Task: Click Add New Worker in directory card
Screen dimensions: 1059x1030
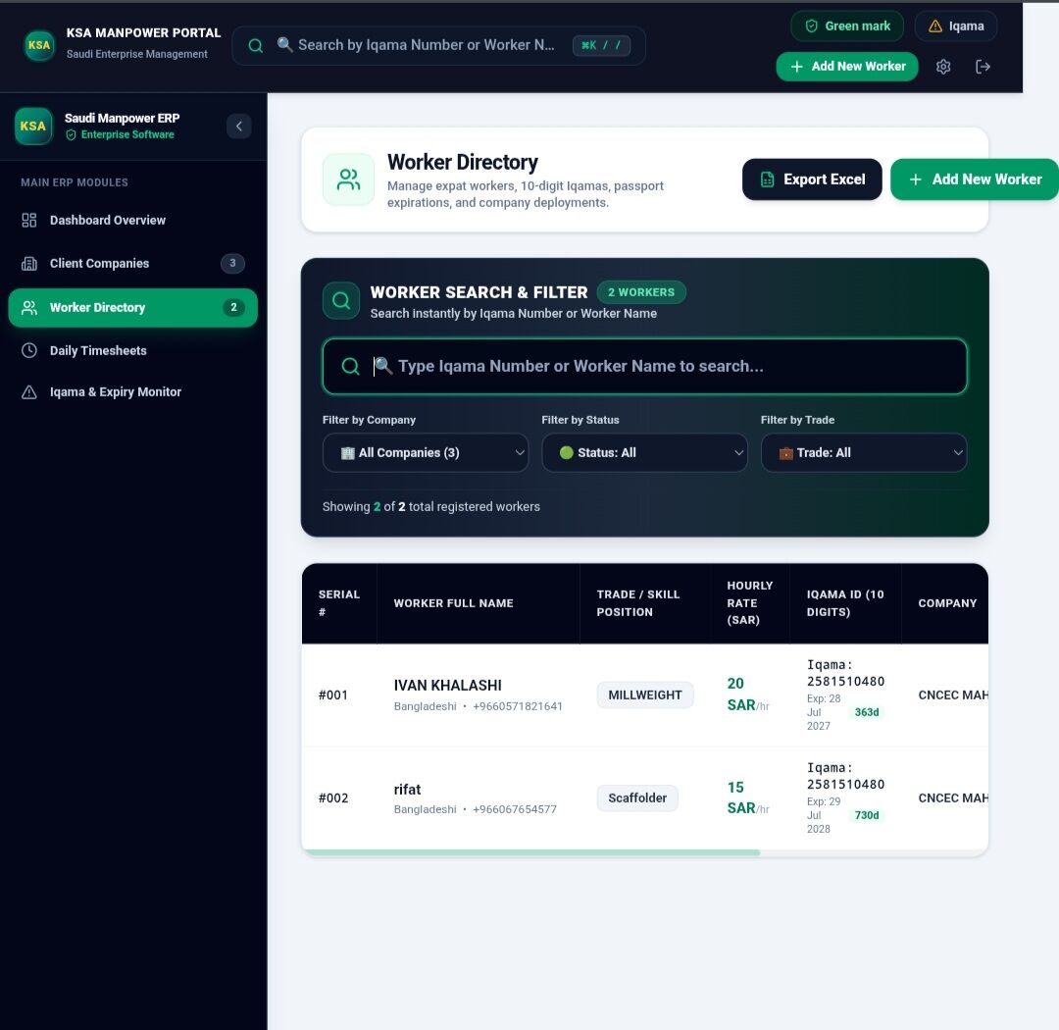Action: tap(974, 180)
